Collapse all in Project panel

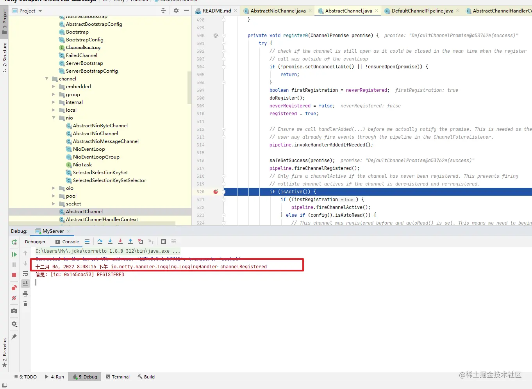tap(163, 11)
